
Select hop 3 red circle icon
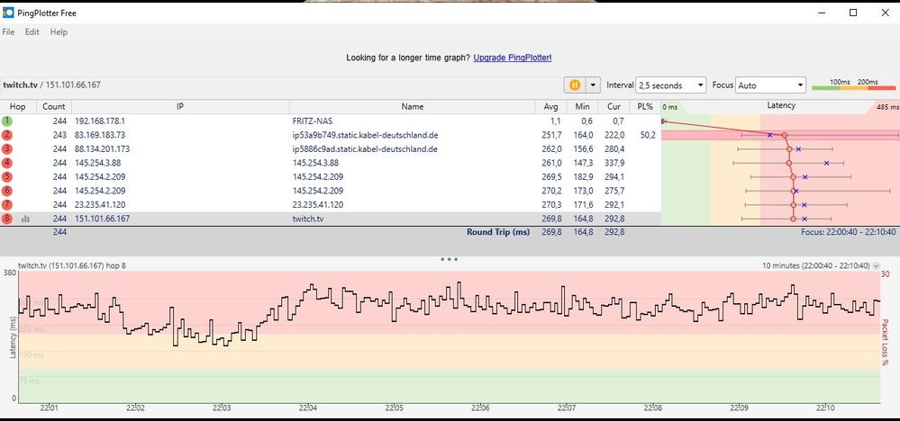(6, 149)
